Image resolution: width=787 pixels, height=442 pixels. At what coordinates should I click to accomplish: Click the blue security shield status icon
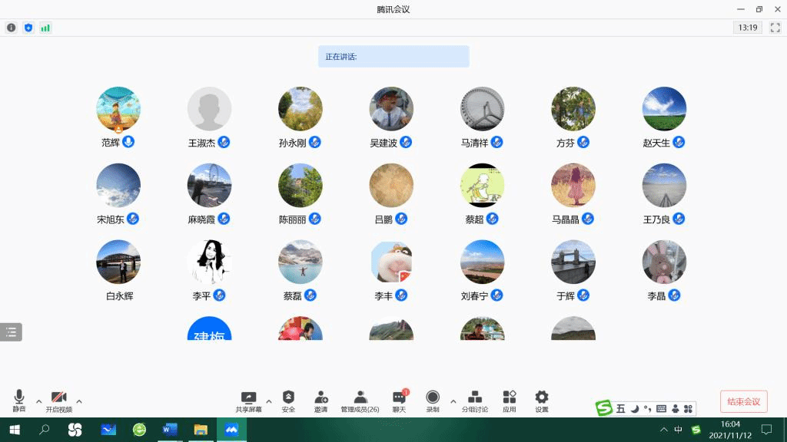(28, 28)
